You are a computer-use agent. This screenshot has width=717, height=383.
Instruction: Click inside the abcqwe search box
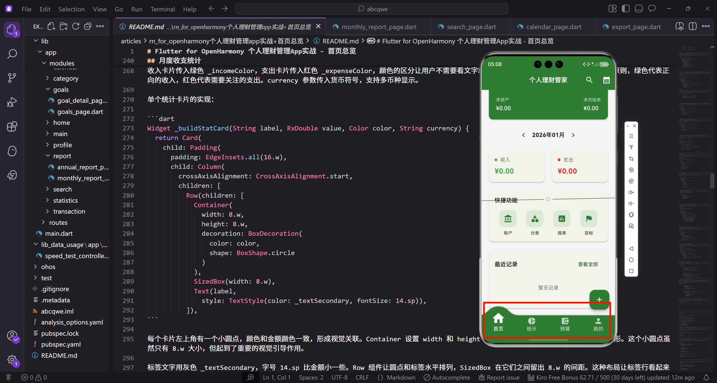pos(373,9)
